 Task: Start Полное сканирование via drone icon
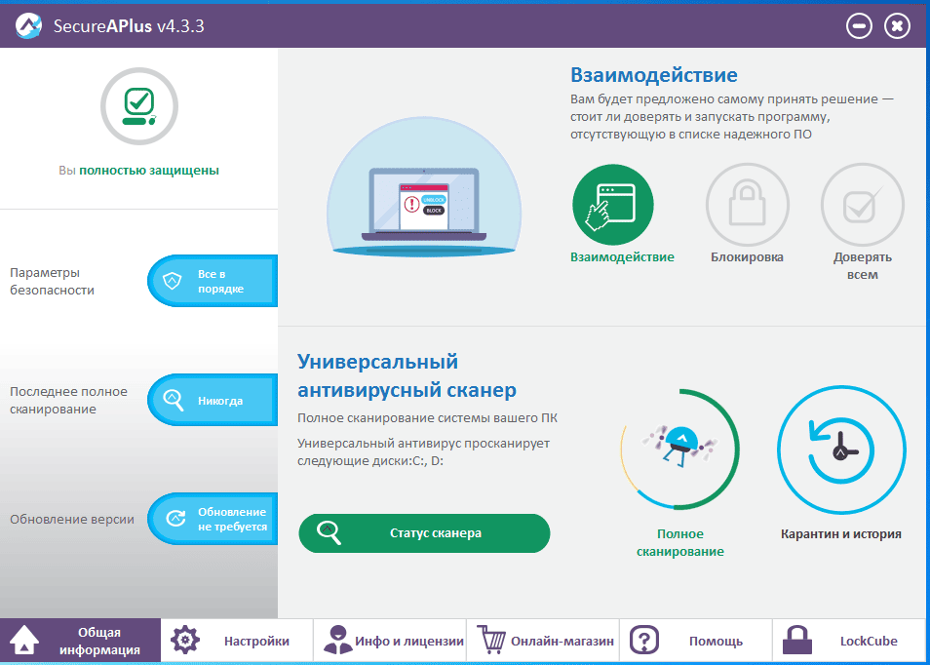pyautogui.click(x=680, y=450)
